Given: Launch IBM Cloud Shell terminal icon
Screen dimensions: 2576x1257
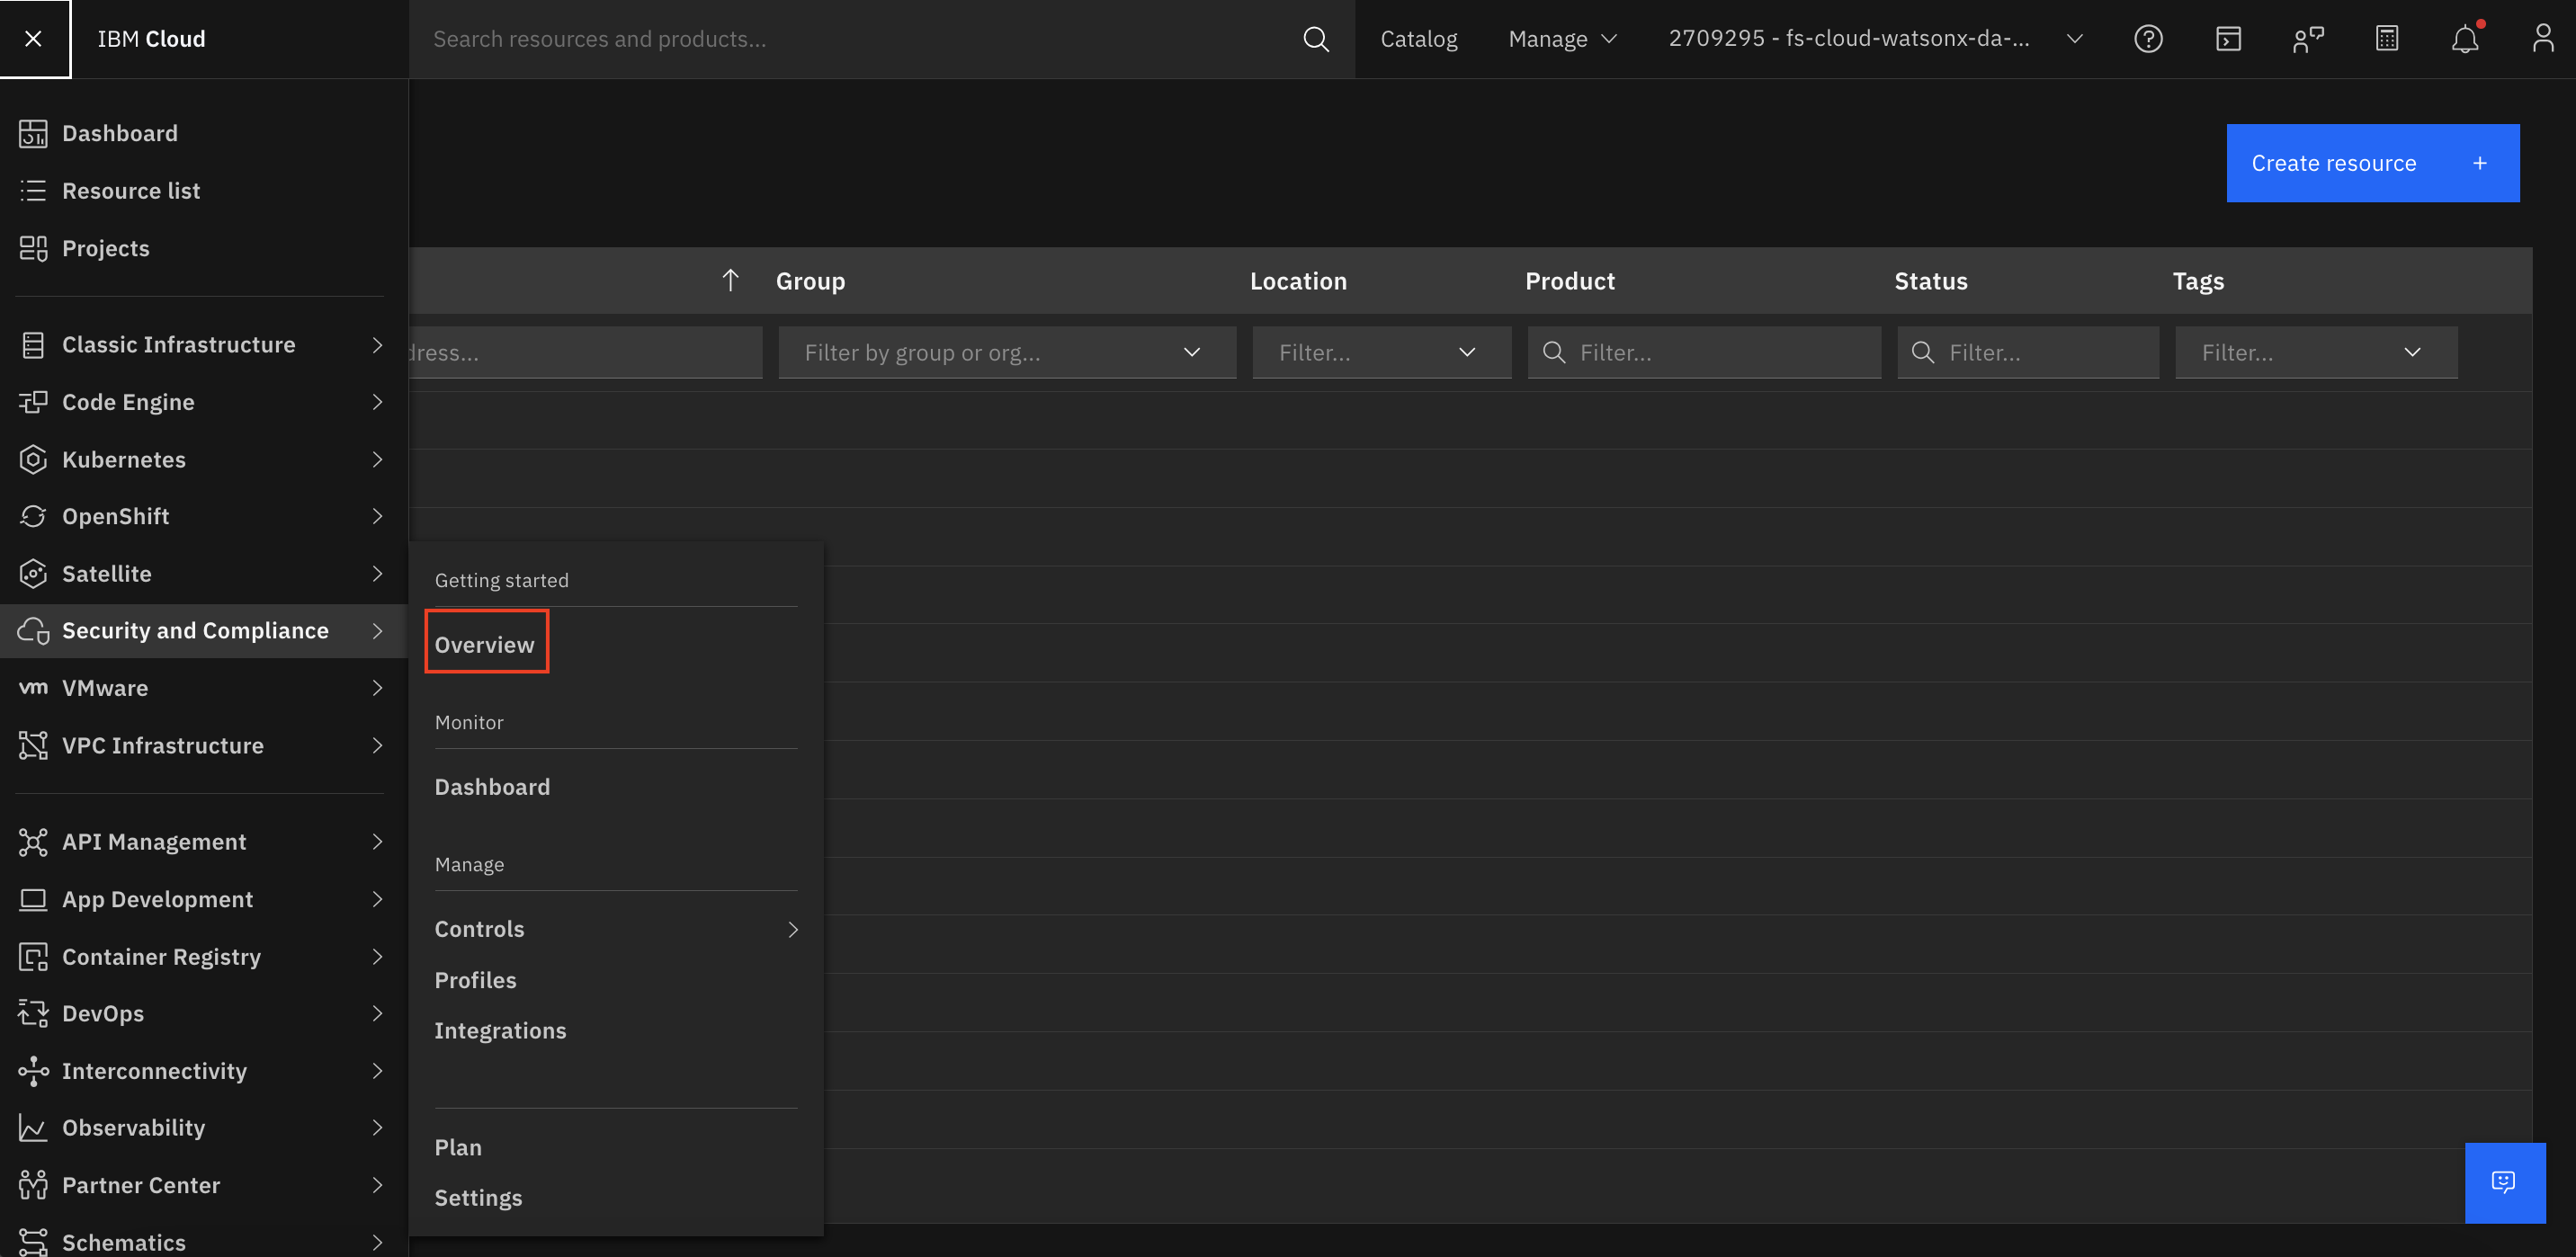Looking at the screenshot, I should point(2228,39).
